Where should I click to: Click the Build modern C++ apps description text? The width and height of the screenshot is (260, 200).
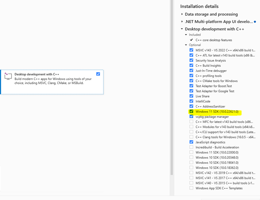(53, 81)
